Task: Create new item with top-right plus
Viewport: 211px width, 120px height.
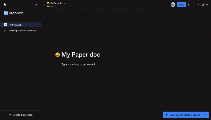Action: pos(207,5)
